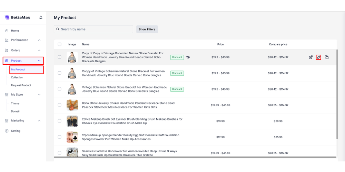
Task: Check the select-all checkbox in table header
Action: pos(60,44)
